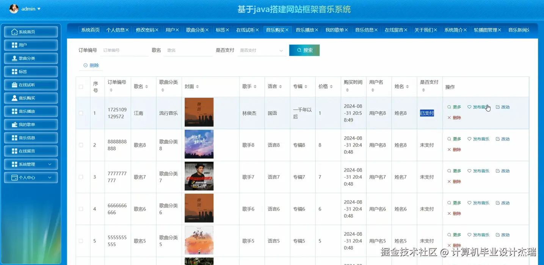This screenshot has width=544, height=265.
Task: Close the 音乐购买 tab
Action: pyautogui.click(x=287, y=30)
